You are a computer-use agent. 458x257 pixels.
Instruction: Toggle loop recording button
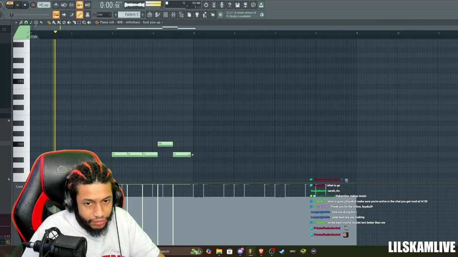[87, 5]
